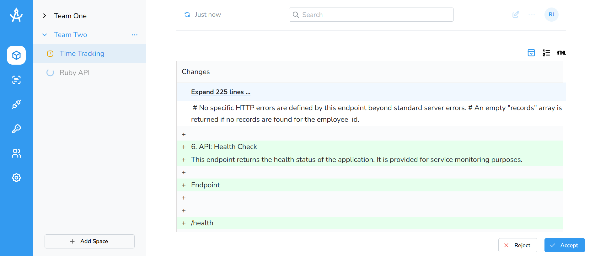Image resolution: width=595 pixels, height=256 pixels.
Task: Open Team Two more options menu
Action: pos(135,35)
